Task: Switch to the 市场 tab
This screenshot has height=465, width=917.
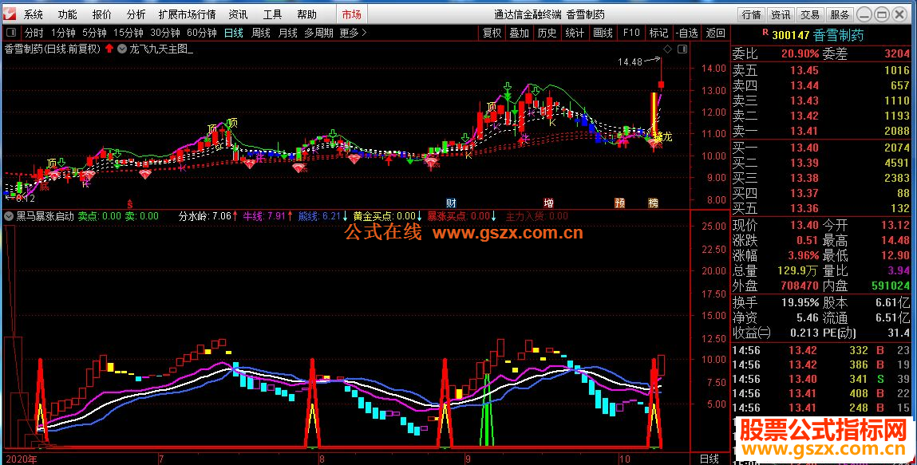Action: coord(351,14)
